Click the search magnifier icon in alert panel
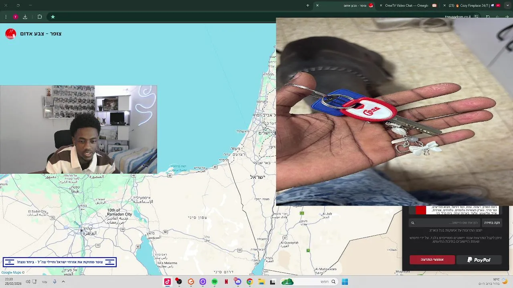This screenshot has height=288, width=513. point(412,223)
